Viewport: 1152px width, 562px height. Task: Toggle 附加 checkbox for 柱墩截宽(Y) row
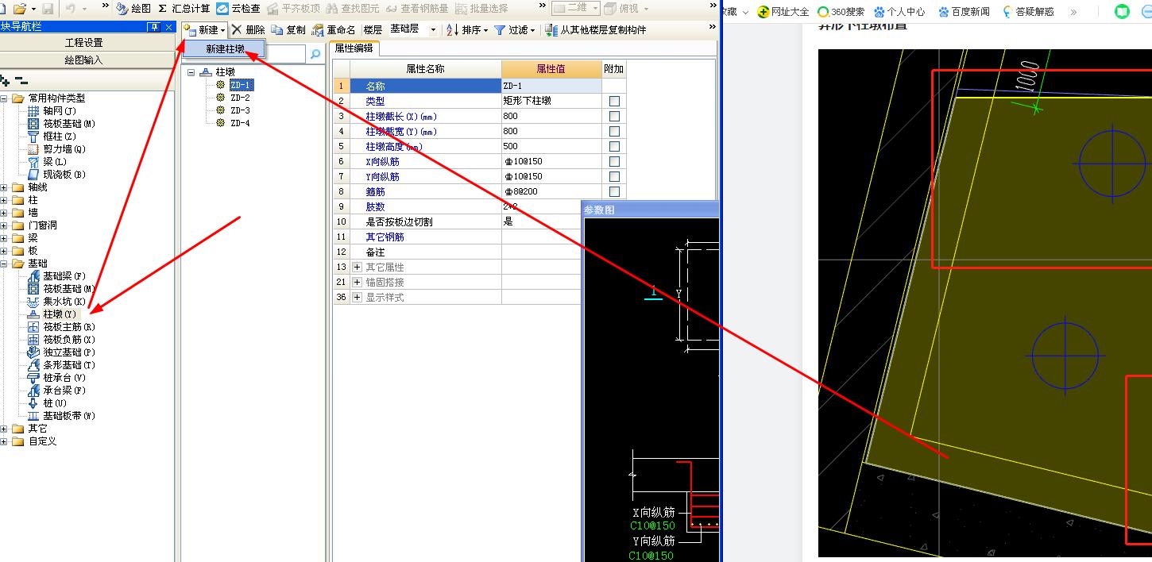click(x=614, y=131)
